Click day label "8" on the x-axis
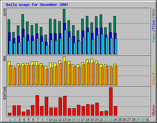This screenshot has height=123, width=157. click(x=42, y=120)
